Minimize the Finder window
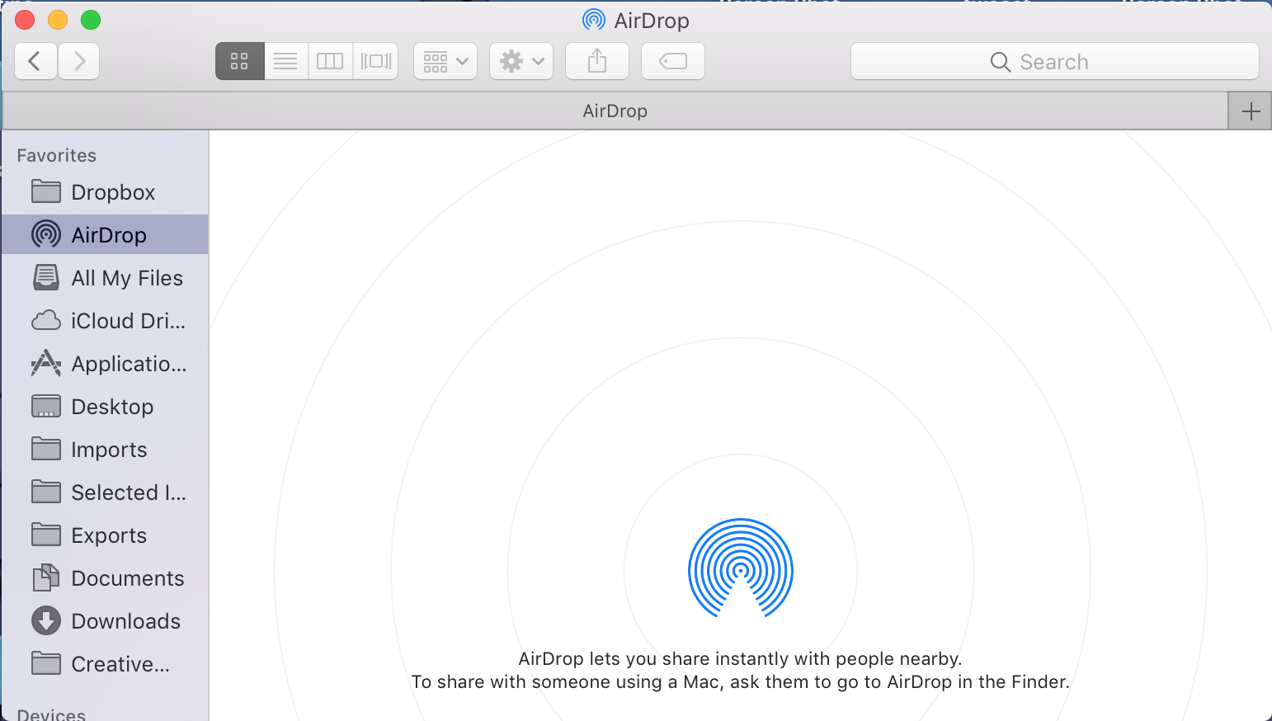The image size is (1272, 721). click(x=58, y=20)
